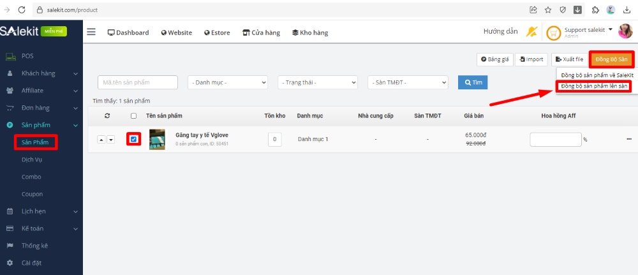Click the Xuất file button
The height and width of the screenshot is (275, 638).
coord(568,59)
